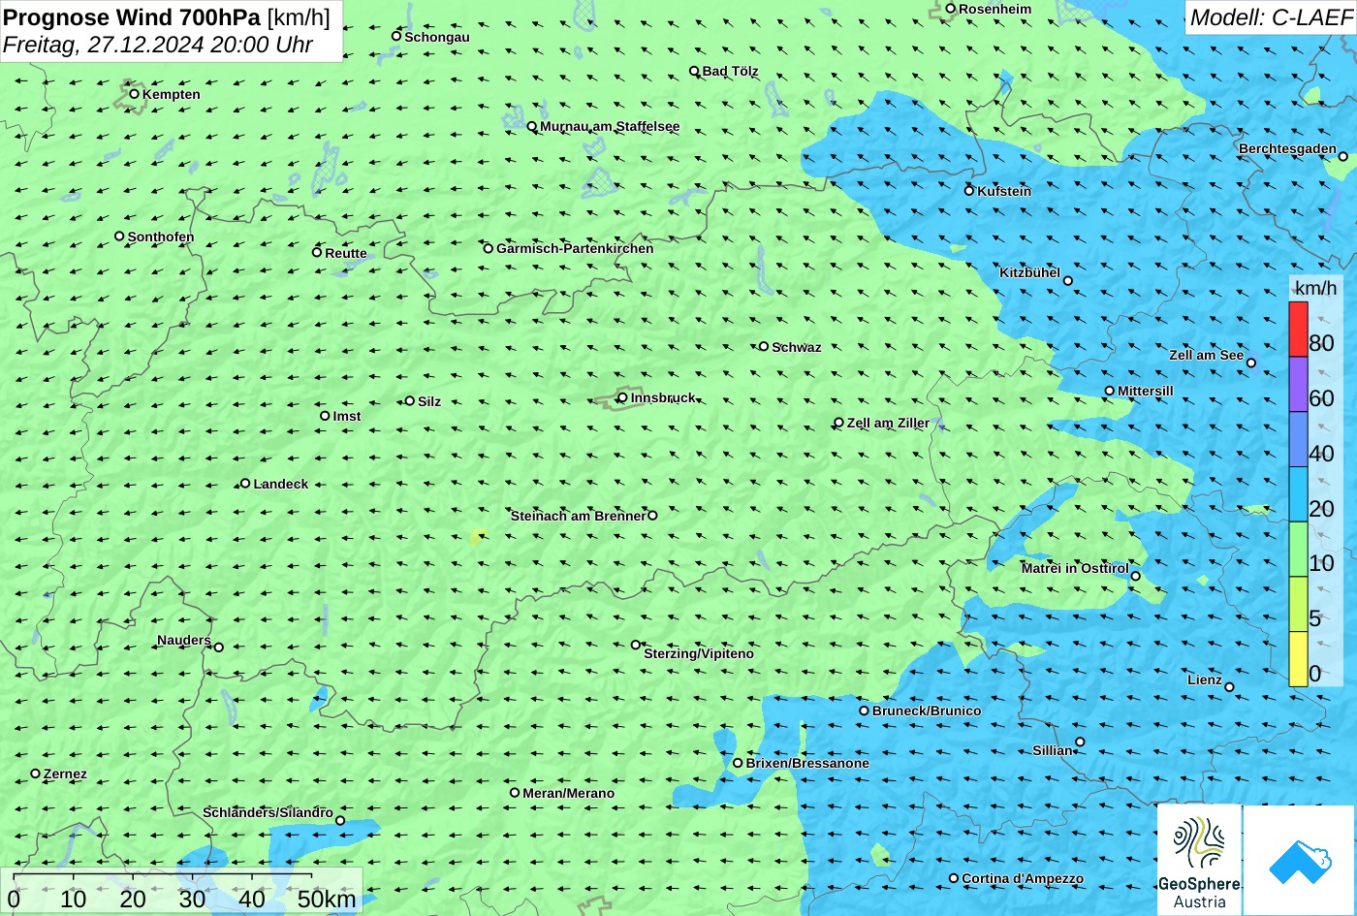Click the Silz town label
The height and width of the screenshot is (916, 1357).
pyautogui.click(x=429, y=401)
